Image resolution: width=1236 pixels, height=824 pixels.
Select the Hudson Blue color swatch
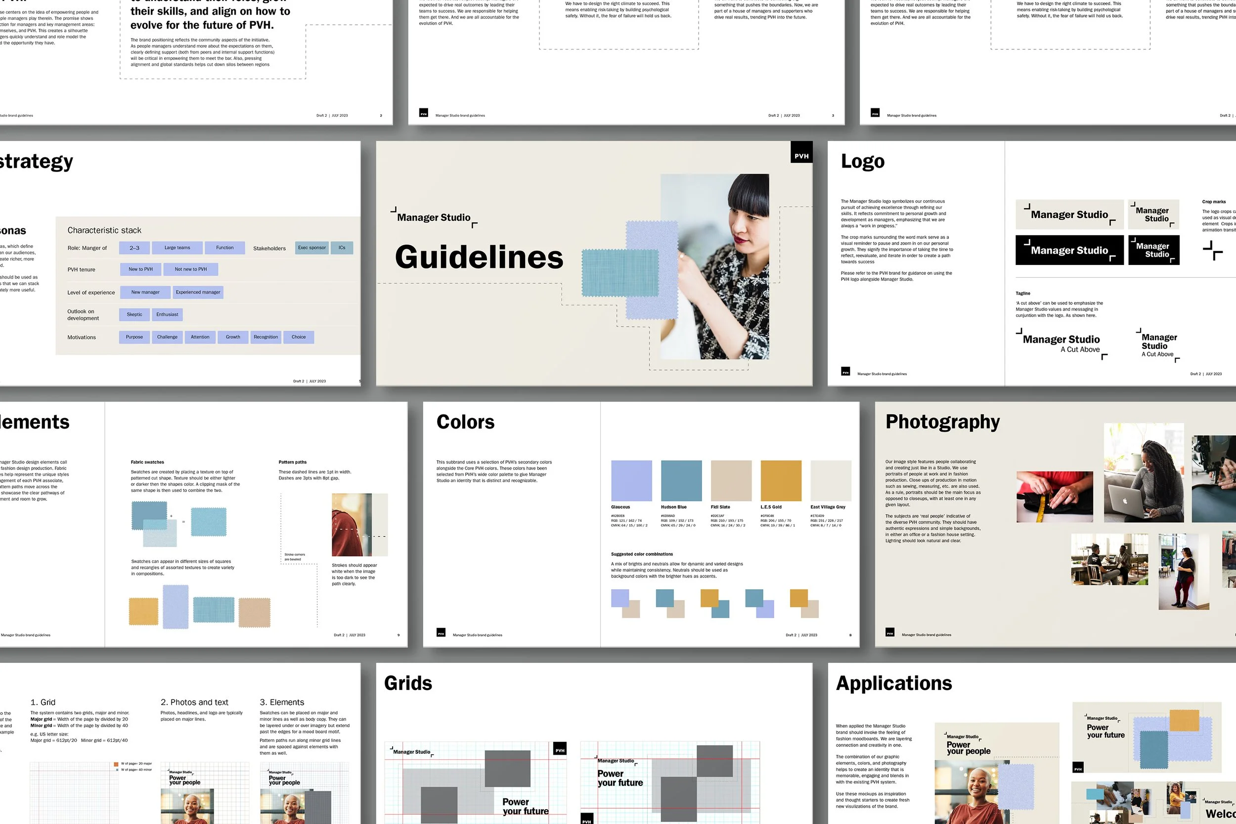click(x=681, y=480)
